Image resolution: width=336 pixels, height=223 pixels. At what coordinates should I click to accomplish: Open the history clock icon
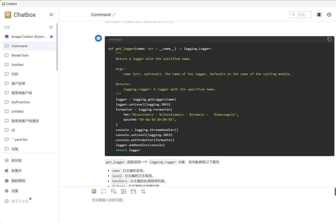(329, 15)
